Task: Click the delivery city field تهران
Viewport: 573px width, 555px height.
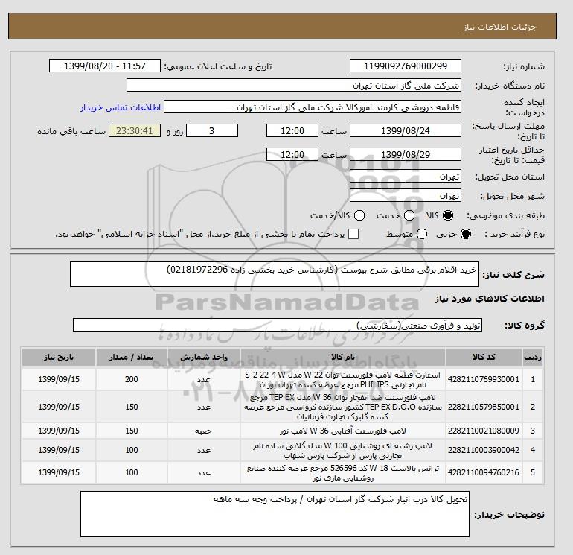Action: 406,196
